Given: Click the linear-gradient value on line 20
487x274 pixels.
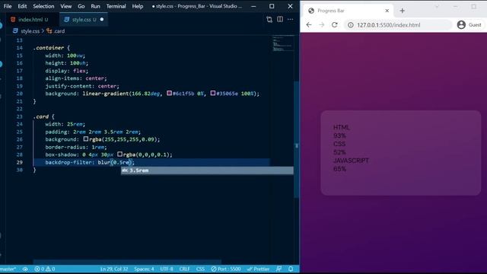Looking at the screenshot, I should coord(170,94).
